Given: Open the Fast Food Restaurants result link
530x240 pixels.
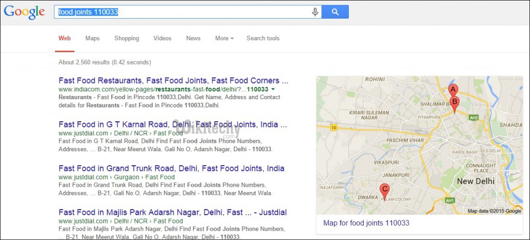Looking at the screenshot, I should tap(173, 81).
